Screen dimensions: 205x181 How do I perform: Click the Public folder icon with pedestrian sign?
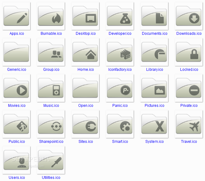click(x=16, y=124)
